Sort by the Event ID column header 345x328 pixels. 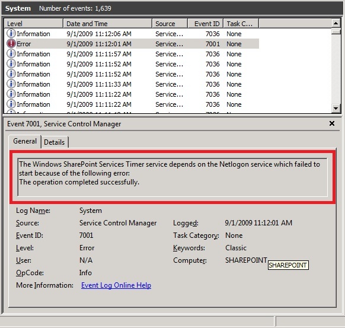pyautogui.click(x=206, y=24)
